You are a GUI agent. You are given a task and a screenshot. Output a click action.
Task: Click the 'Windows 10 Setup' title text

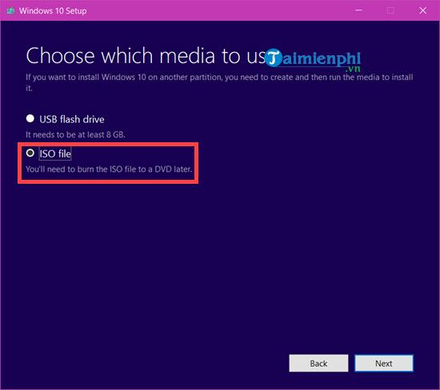53,11
